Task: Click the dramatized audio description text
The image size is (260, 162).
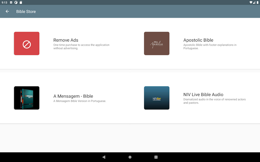Action: [x=214, y=101]
